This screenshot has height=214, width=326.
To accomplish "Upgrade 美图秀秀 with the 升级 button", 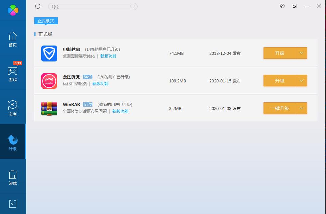I will click(279, 80).
